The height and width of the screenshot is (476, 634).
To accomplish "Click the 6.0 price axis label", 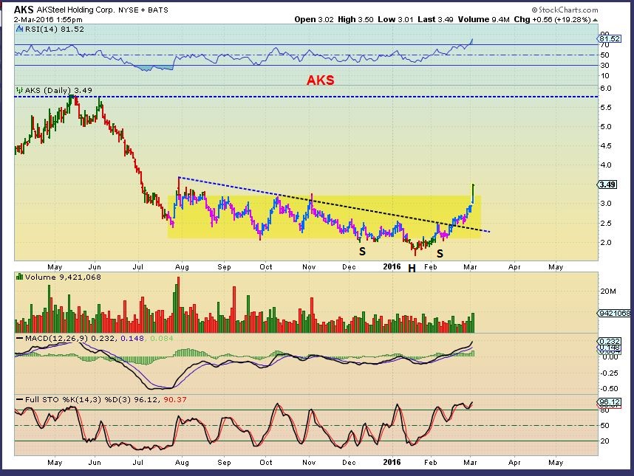I will pos(606,88).
